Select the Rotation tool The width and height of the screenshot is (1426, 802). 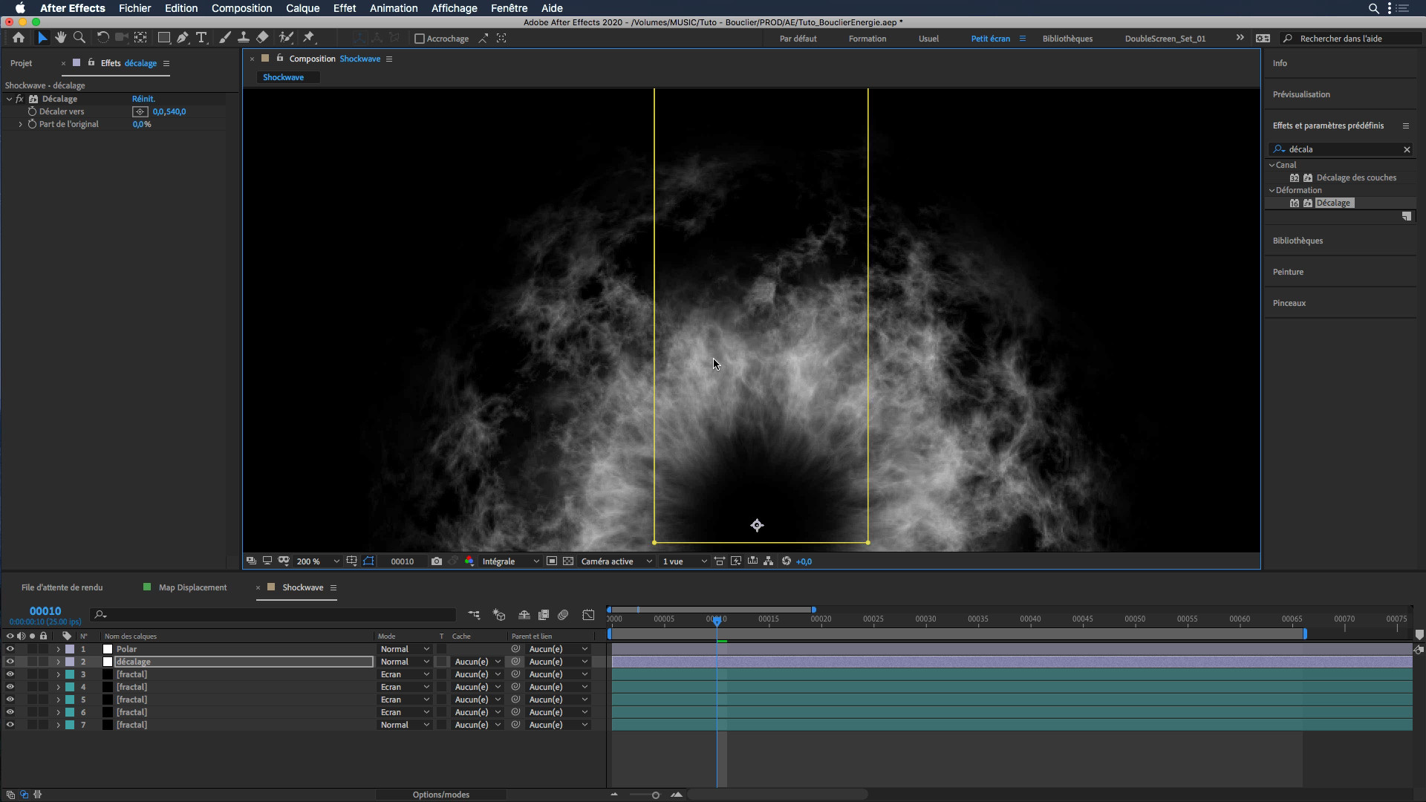[102, 38]
